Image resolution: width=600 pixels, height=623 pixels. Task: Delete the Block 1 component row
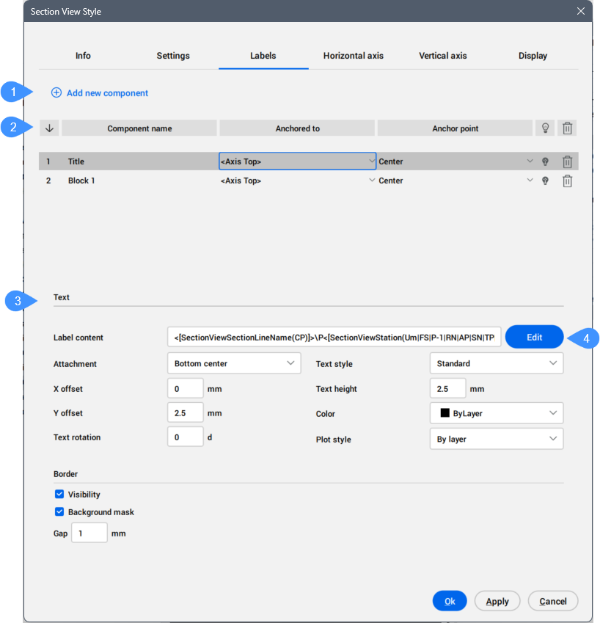tap(567, 181)
